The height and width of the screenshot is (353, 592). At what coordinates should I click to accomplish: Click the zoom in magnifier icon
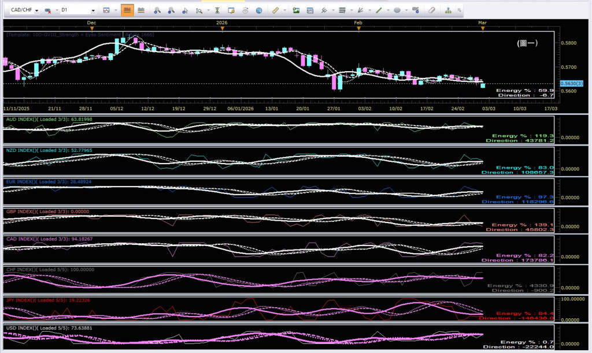tap(157, 10)
